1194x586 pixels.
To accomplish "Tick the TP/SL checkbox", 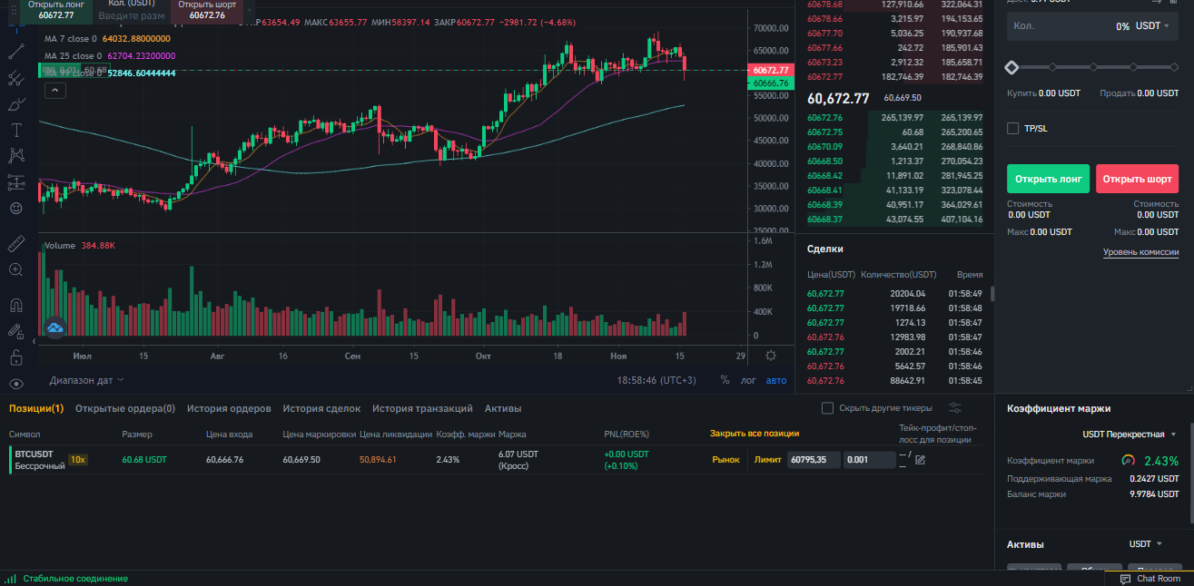I will (1012, 129).
